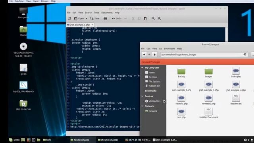
Task: Select the images folder
Action: tap(209, 73)
